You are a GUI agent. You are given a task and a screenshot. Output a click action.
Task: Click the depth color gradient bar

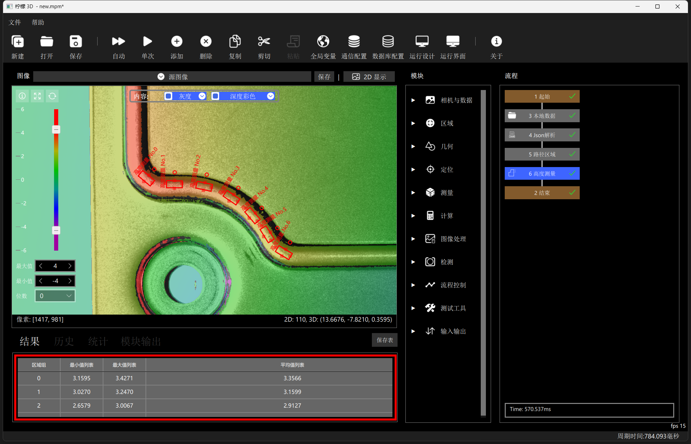click(x=56, y=180)
